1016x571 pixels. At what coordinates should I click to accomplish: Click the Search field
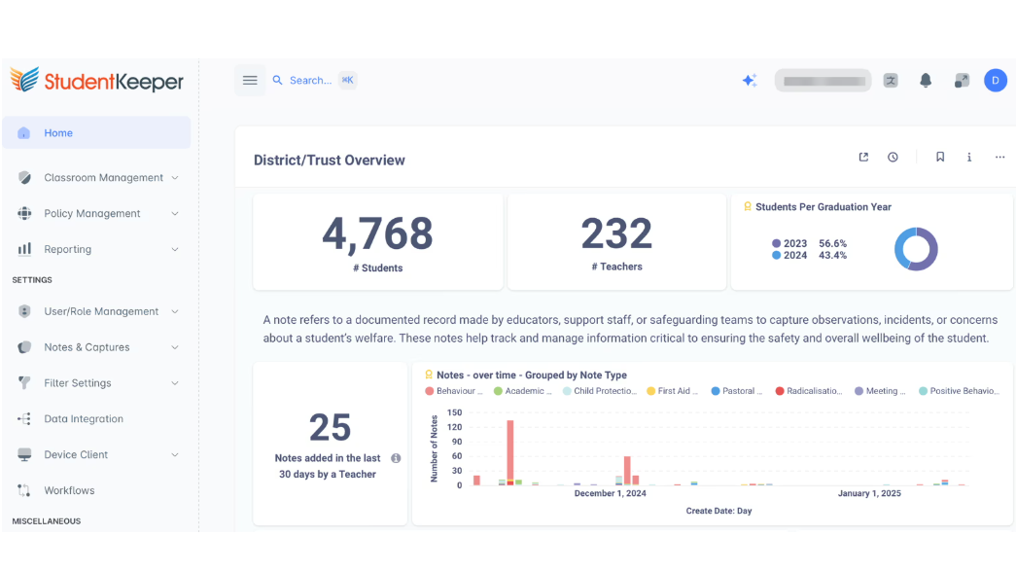coord(314,81)
